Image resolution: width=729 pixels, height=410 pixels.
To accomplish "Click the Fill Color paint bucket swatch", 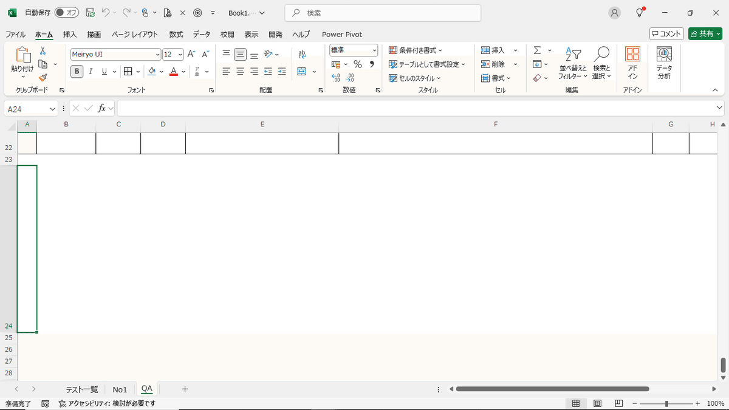I will (152, 71).
